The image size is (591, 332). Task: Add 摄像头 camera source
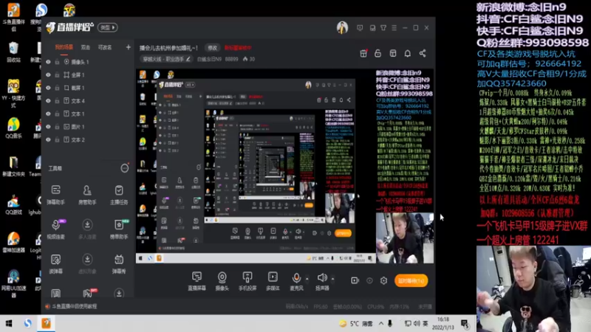[222, 281]
